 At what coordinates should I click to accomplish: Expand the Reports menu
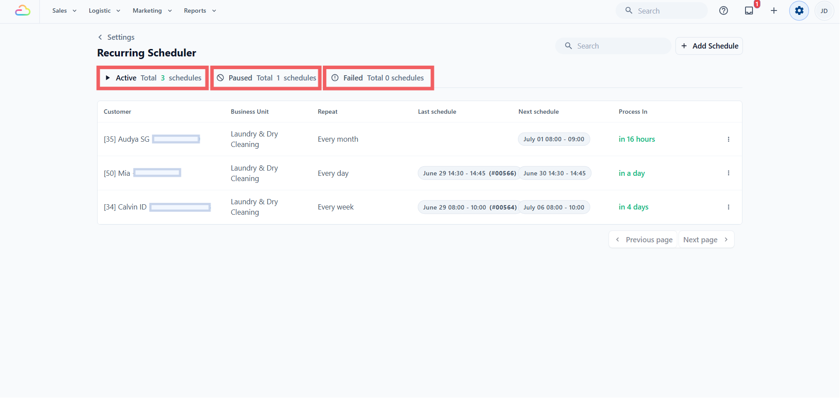point(200,10)
